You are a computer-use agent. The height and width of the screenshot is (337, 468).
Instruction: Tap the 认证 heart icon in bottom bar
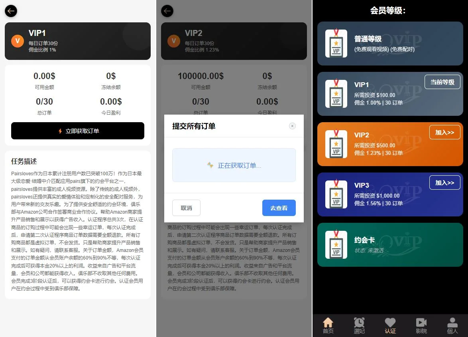pyautogui.click(x=390, y=322)
